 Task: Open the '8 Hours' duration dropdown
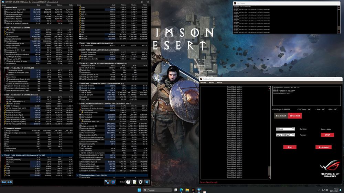[x=285, y=129]
